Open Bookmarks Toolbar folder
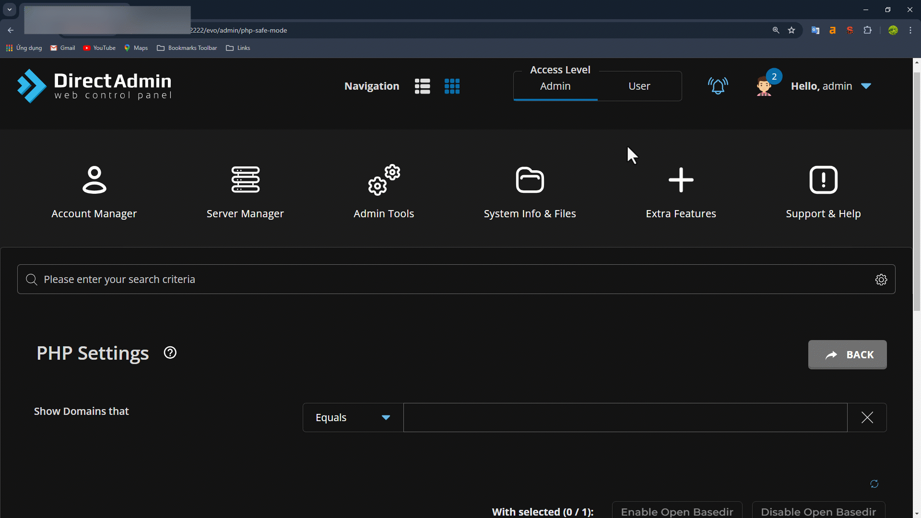This screenshot has width=921, height=518. click(187, 48)
